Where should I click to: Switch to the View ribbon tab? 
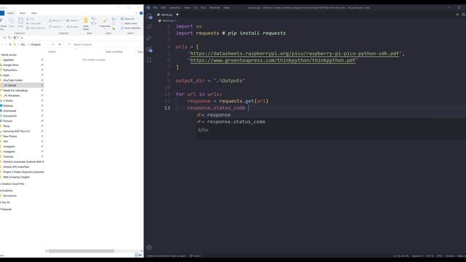click(x=34, y=13)
